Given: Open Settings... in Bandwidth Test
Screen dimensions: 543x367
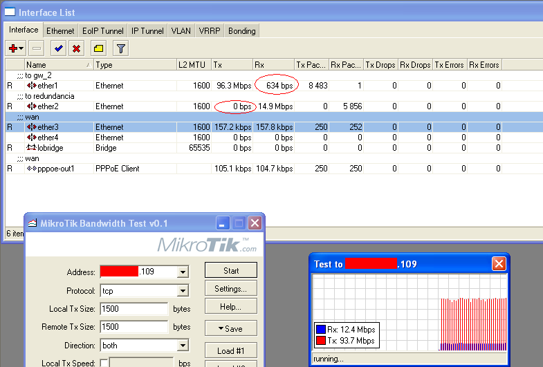Looking at the screenshot, I should pyautogui.click(x=231, y=288).
